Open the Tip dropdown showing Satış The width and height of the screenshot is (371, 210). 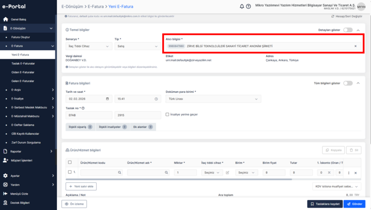click(138, 46)
